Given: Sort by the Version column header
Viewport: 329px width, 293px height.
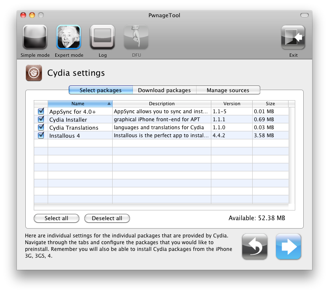Looking at the screenshot, I should coord(232,104).
